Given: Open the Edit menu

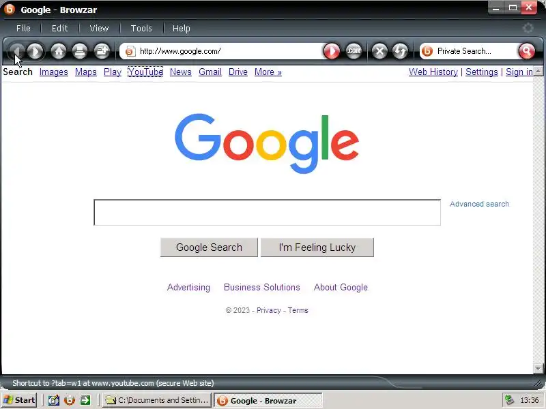Looking at the screenshot, I should click(59, 28).
